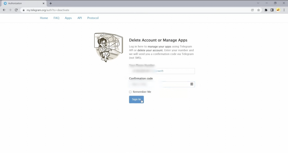This screenshot has height=153, width=288.
Task: Open the Protocol navigation link
Action: tap(93, 18)
